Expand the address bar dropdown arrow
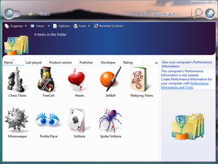 (138, 14)
